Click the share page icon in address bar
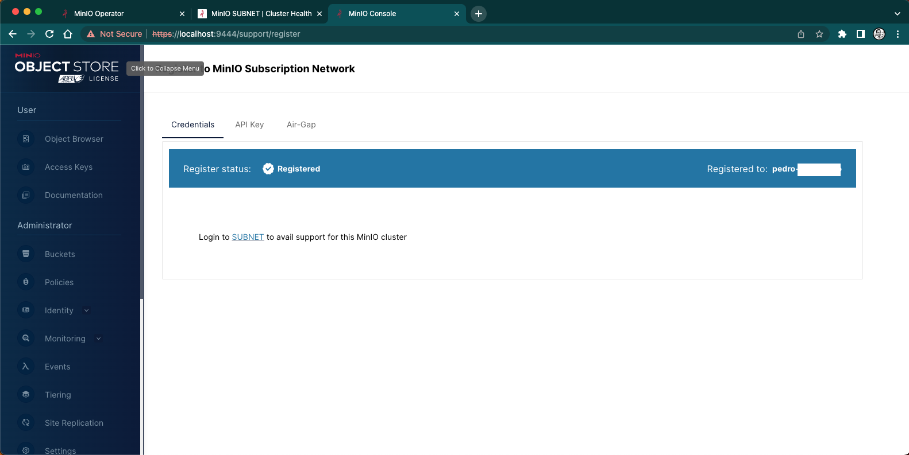The image size is (909, 455). coord(801,34)
